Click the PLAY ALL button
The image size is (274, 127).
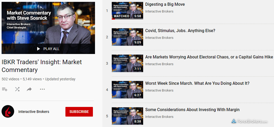[48, 49]
